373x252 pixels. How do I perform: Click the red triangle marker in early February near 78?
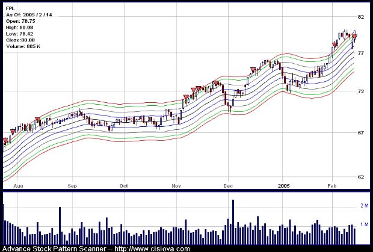coord(335,45)
